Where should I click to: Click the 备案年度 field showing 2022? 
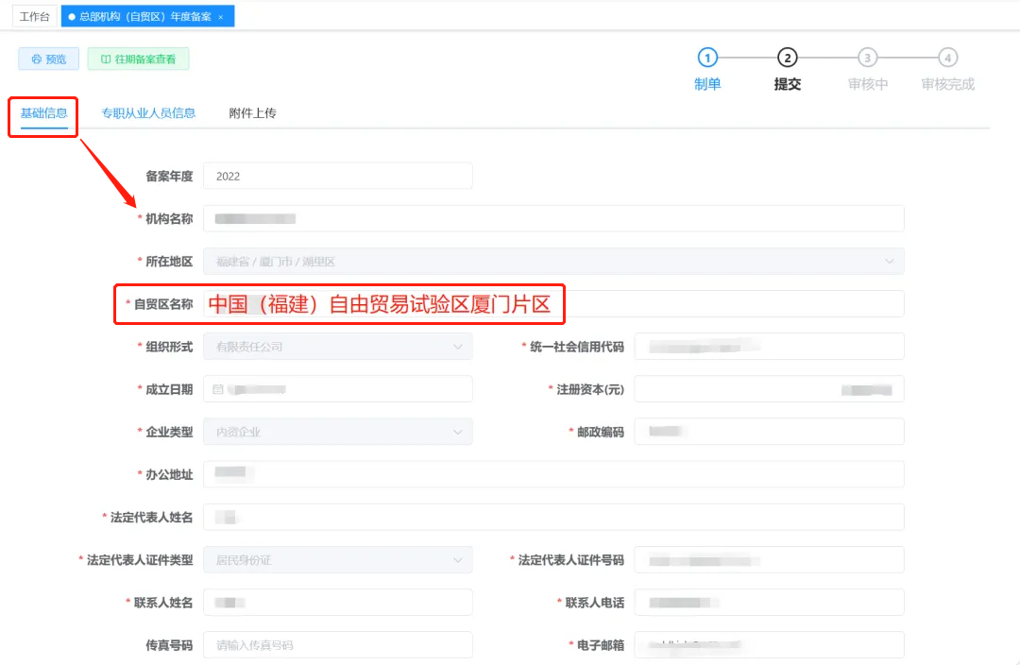click(337, 177)
